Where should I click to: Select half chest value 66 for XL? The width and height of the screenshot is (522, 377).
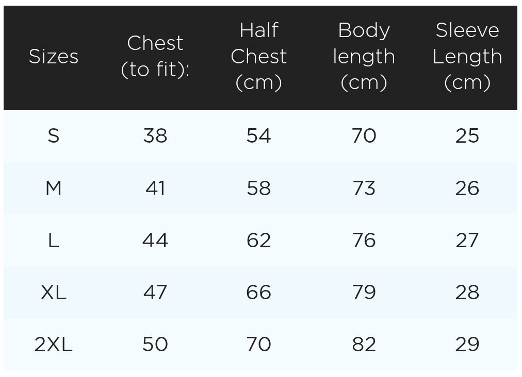click(258, 293)
